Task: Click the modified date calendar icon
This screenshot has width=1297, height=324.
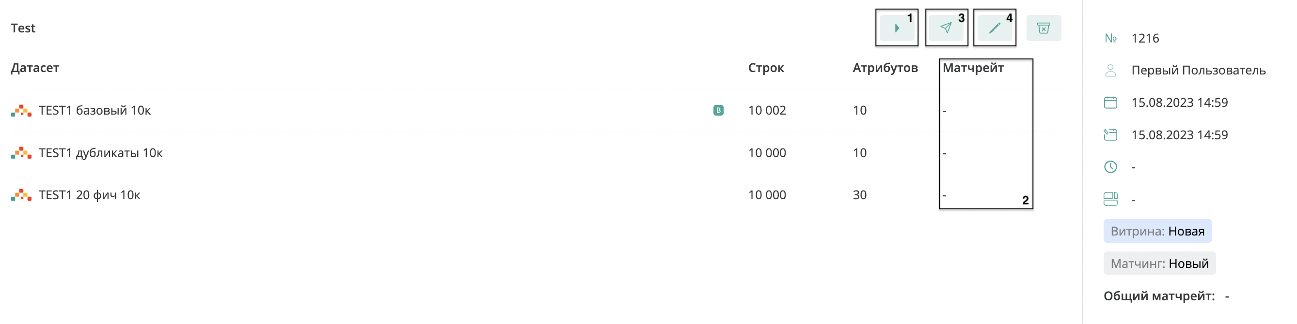Action: coord(1110,134)
